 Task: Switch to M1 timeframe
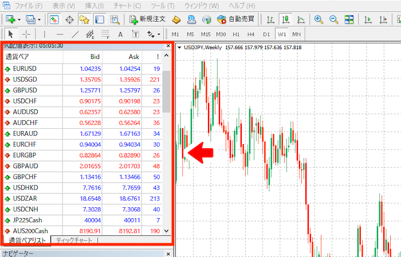(x=175, y=34)
